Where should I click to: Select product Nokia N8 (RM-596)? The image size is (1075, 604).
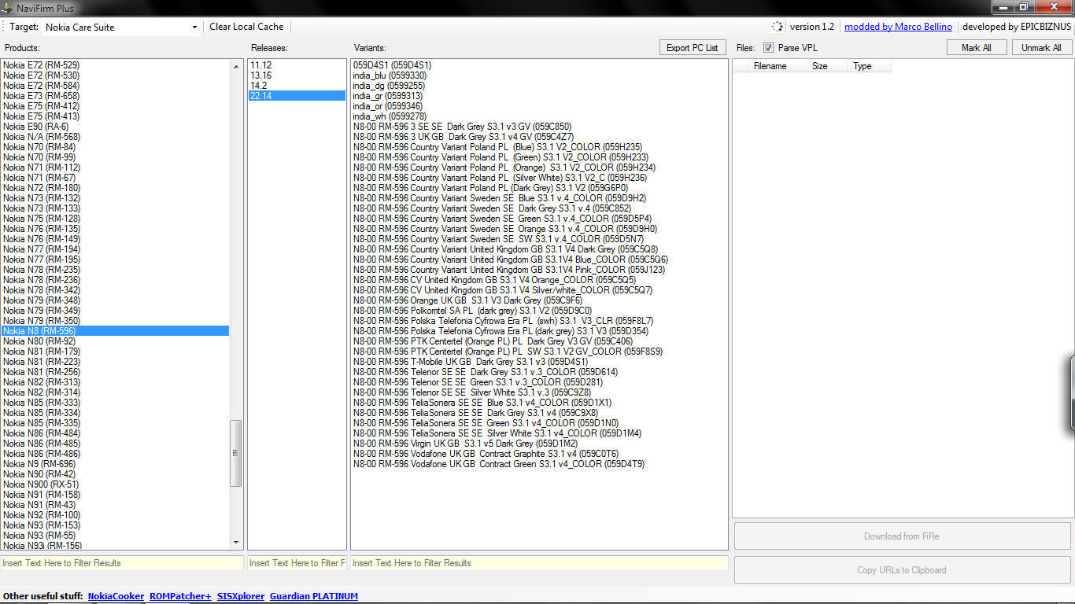click(x=115, y=331)
